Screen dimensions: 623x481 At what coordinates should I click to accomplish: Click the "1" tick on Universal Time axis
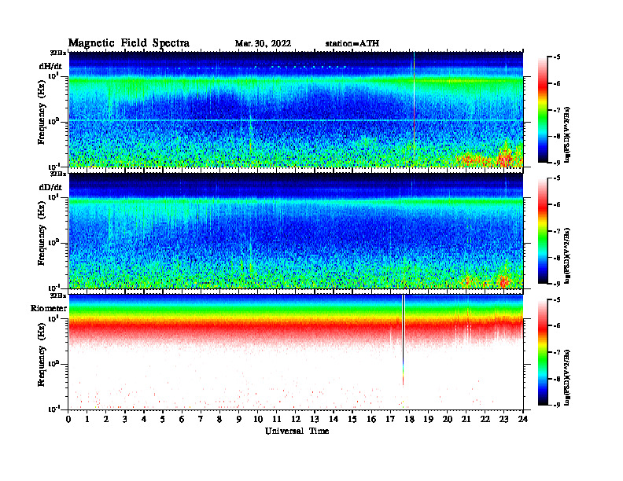(87, 420)
